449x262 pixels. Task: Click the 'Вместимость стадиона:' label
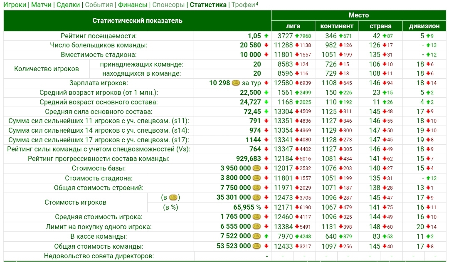coord(99,55)
